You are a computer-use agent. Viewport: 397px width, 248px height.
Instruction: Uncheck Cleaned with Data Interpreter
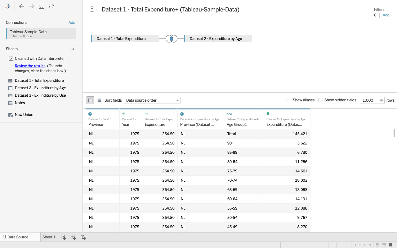11,59
